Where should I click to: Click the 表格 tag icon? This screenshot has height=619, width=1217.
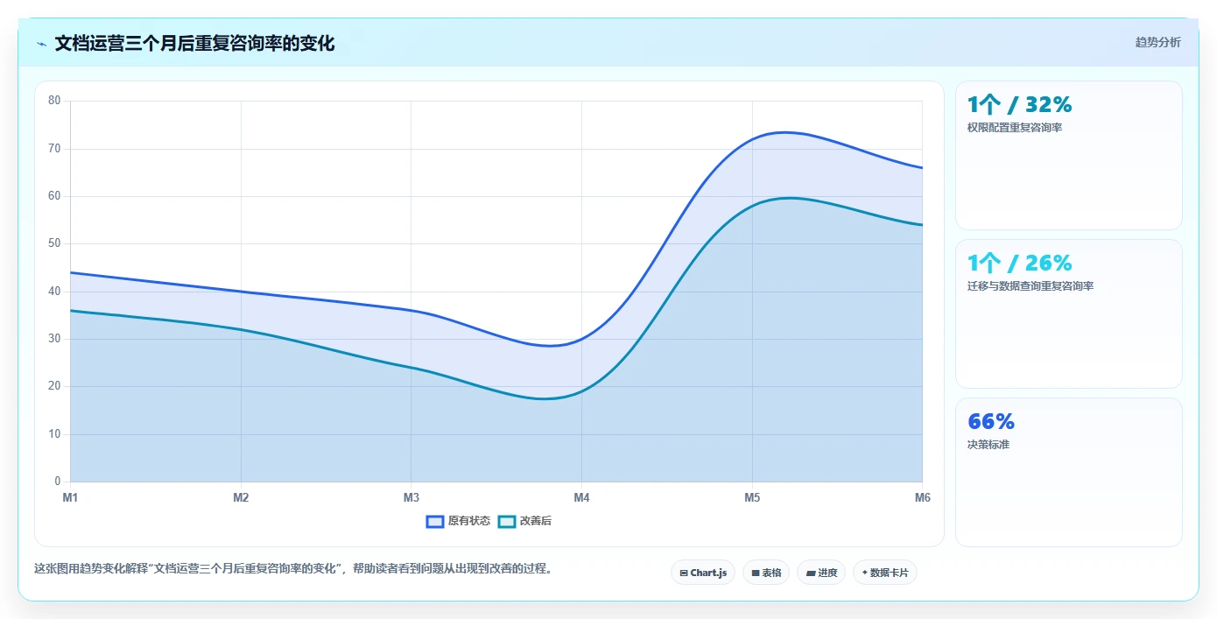pos(756,573)
